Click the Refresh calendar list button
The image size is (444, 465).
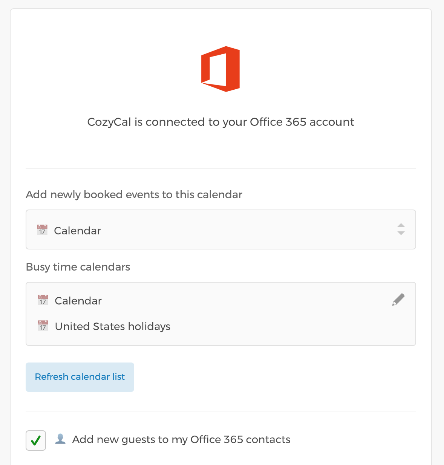(x=80, y=377)
